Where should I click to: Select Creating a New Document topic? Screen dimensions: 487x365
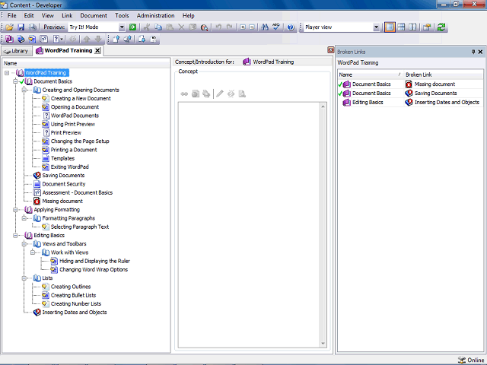click(x=81, y=99)
